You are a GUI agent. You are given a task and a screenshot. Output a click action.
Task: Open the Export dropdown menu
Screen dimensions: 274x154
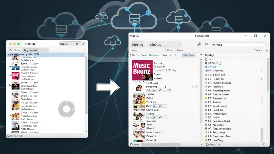point(181,50)
